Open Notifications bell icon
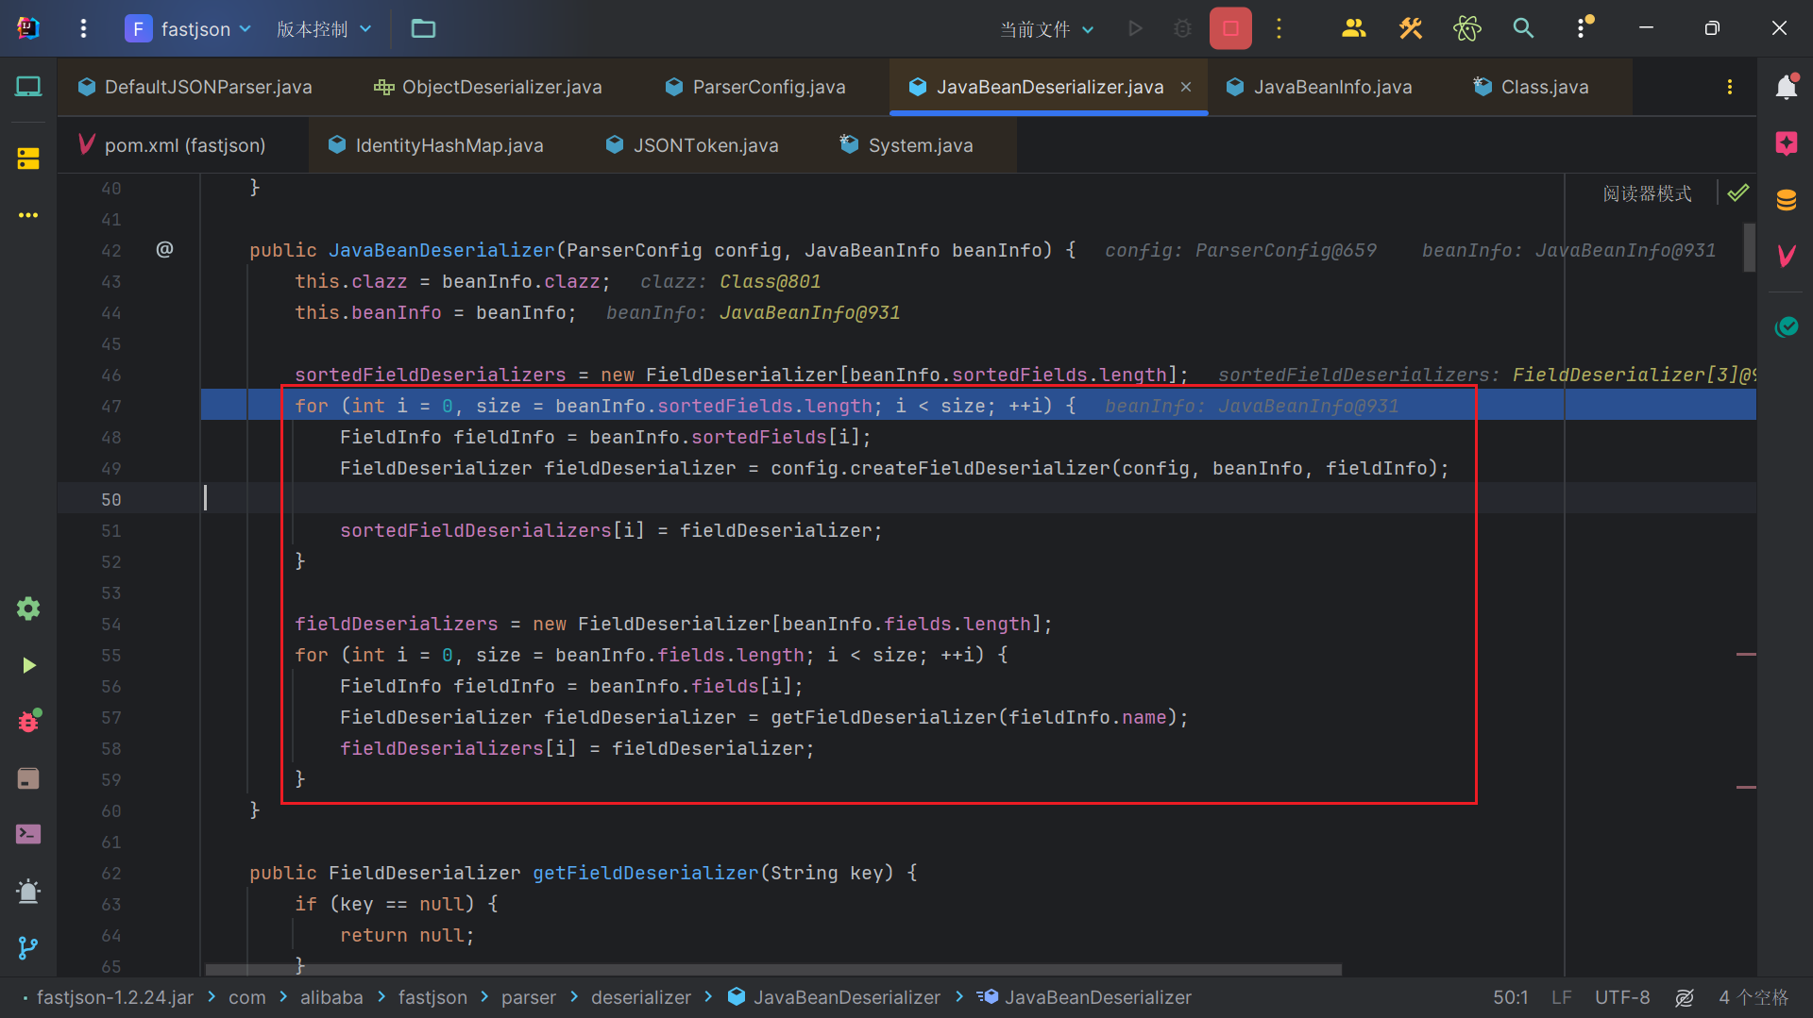The image size is (1813, 1018). point(1786,87)
